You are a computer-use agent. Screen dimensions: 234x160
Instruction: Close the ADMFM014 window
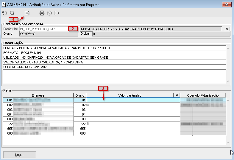227,4
